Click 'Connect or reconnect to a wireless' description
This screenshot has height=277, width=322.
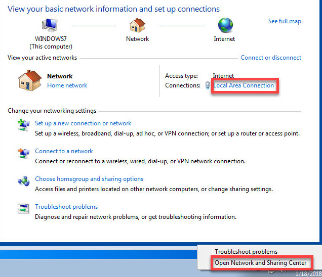[140, 161]
